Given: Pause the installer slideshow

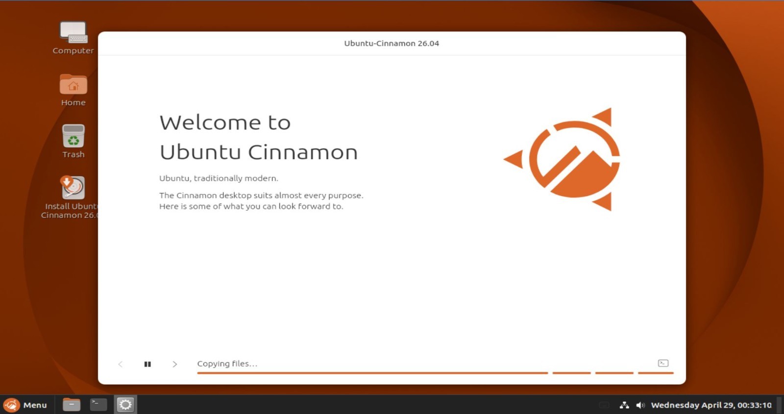Looking at the screenshot, I should click(147, 364).
